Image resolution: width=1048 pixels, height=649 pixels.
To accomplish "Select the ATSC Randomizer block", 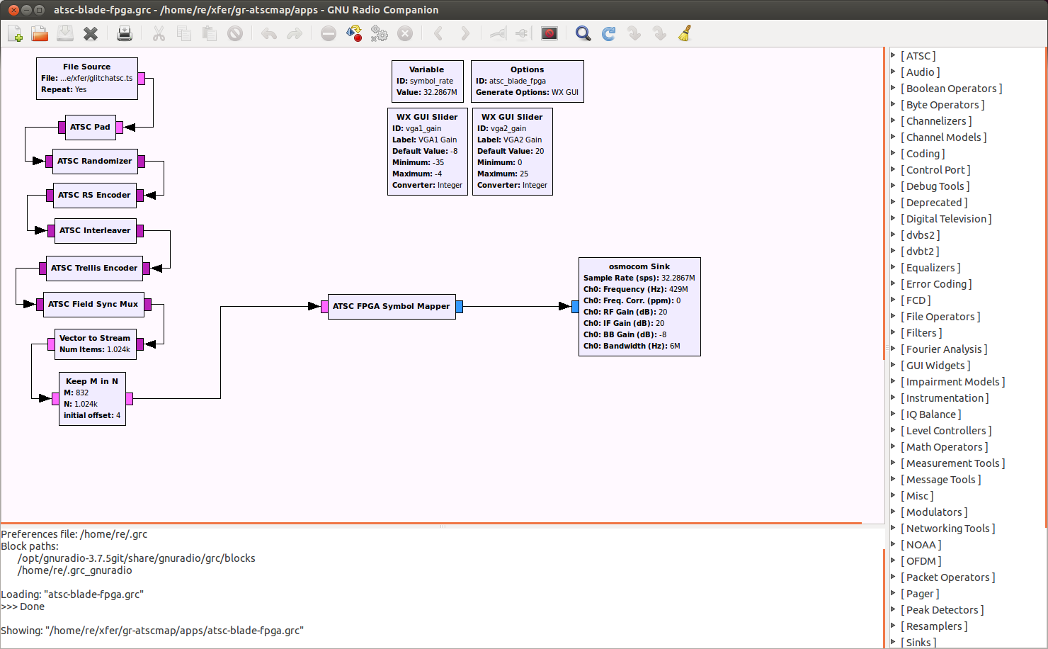I will point(95,162).
